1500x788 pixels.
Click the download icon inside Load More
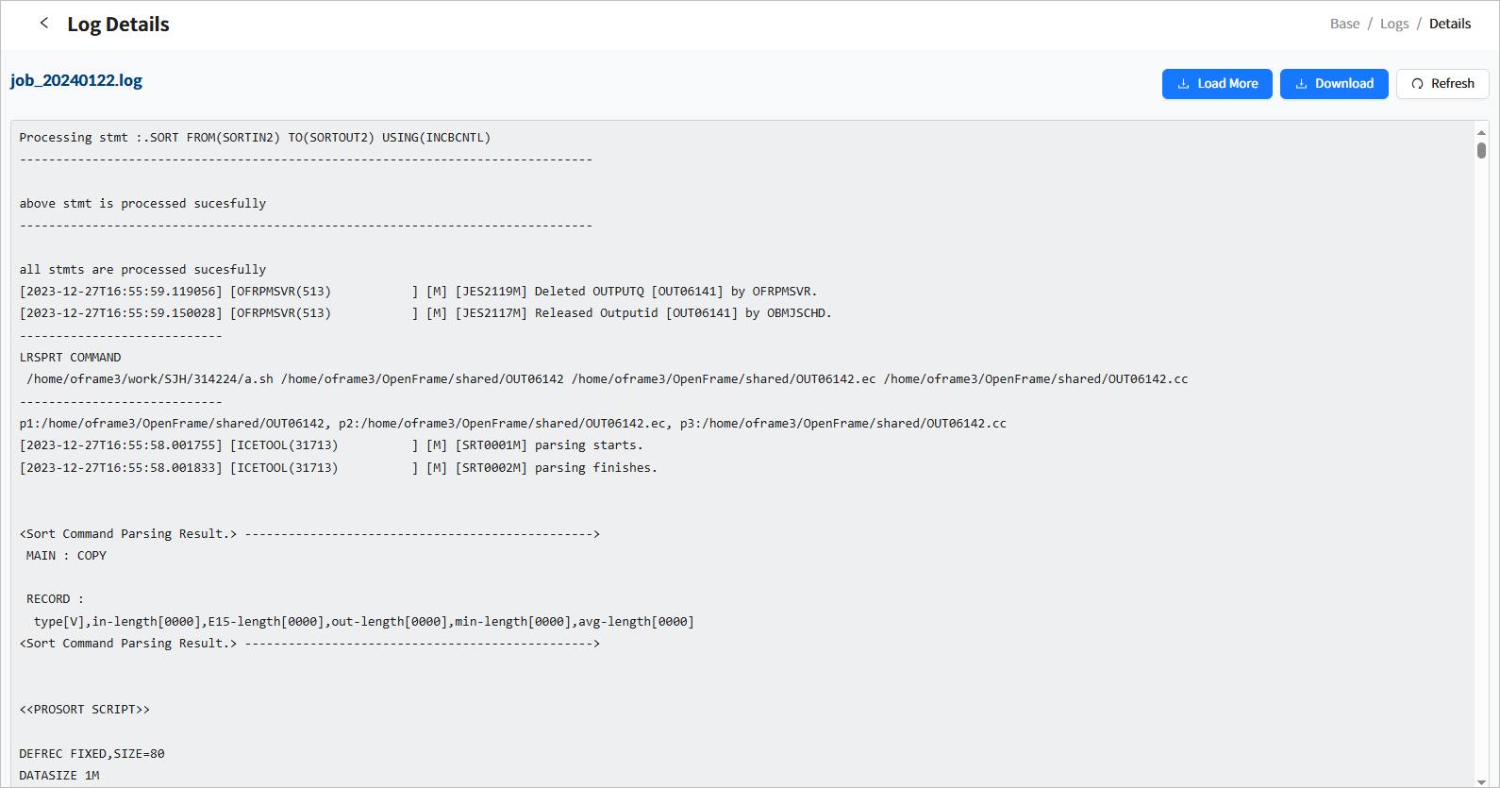tap(1183, 84)
